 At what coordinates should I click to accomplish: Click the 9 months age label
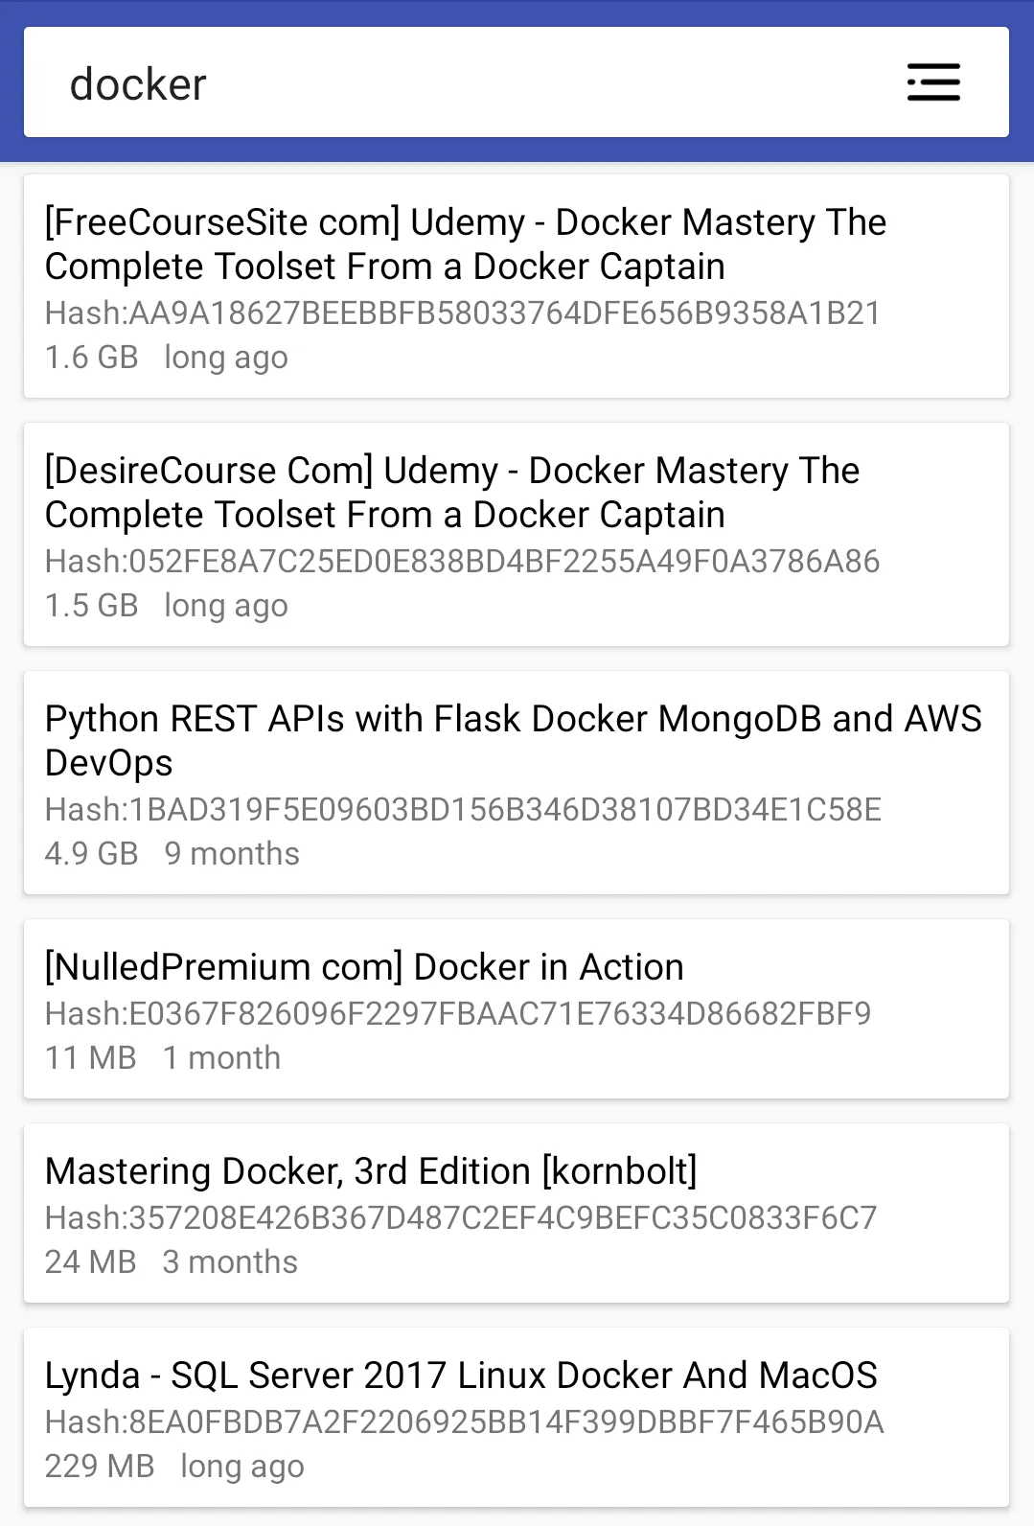click(x=232, y=852)
